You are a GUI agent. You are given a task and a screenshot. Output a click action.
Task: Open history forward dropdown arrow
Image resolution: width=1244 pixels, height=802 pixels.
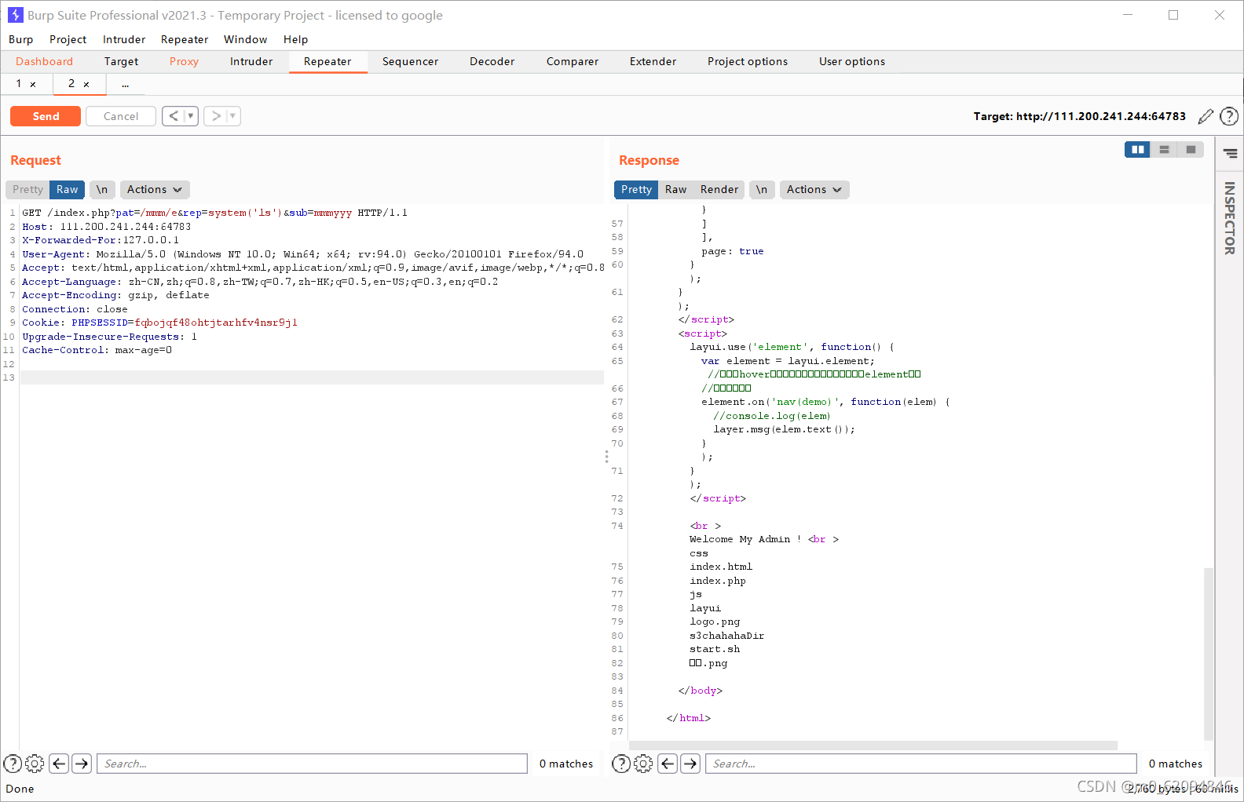pyautogui.click(x=233, y=116)
